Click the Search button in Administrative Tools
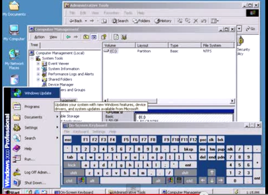This screenshot has width=268, height=195. tap(120, 21)
